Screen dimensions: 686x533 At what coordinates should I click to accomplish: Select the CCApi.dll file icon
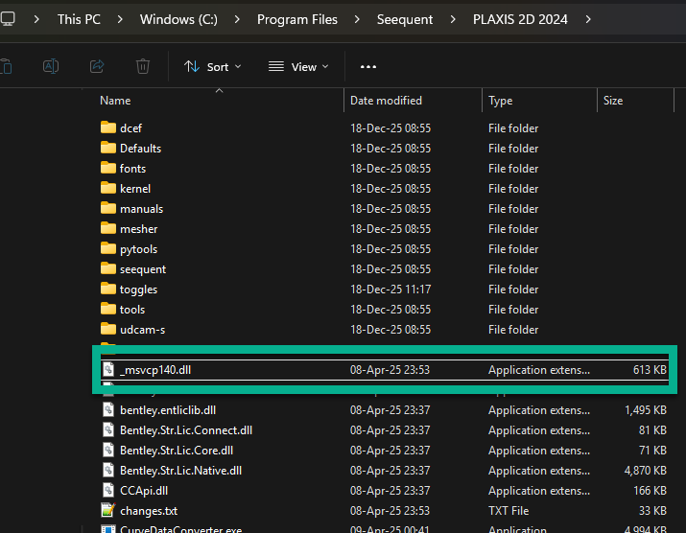pyautogui.click(x=108, y=490)
